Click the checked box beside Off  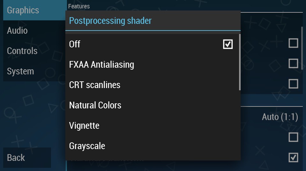point(228,44)
